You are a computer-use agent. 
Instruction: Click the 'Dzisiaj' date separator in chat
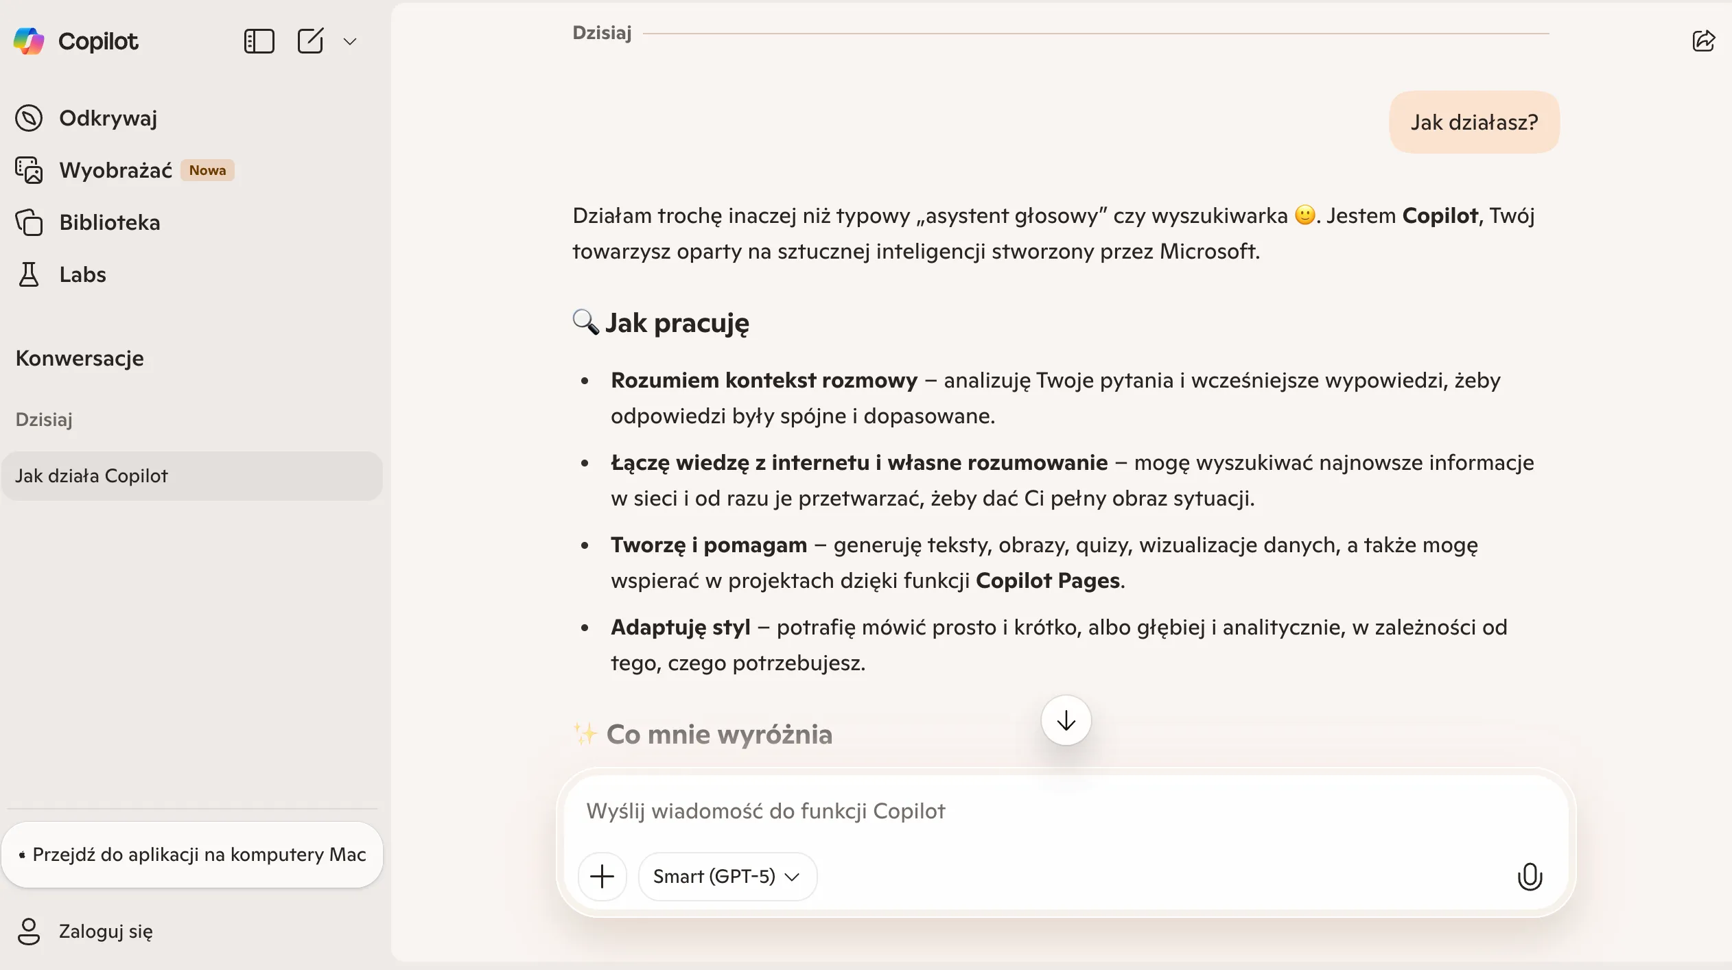(602, 33)
